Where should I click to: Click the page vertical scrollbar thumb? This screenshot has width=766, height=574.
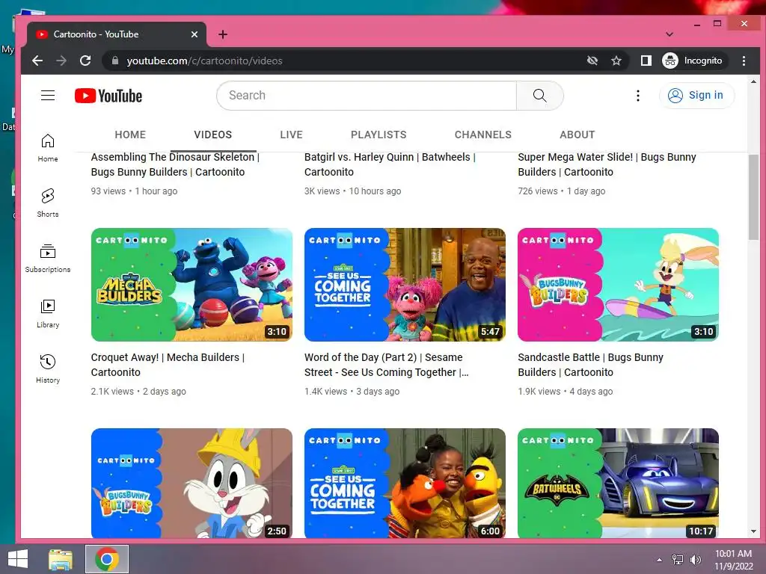(x=753, y=197)
